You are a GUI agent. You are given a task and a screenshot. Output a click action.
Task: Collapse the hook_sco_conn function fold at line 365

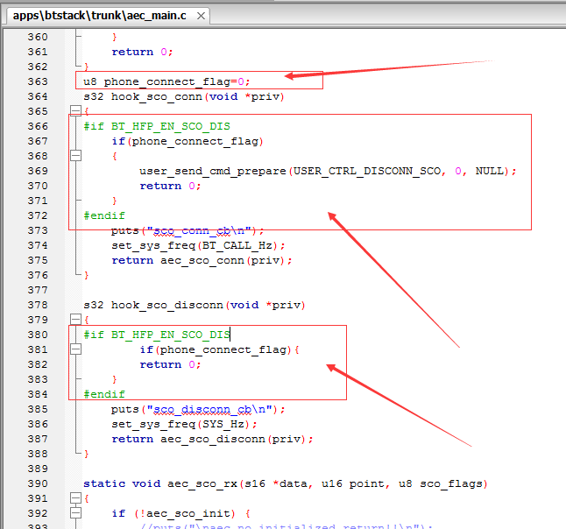(x=76, y=110)
